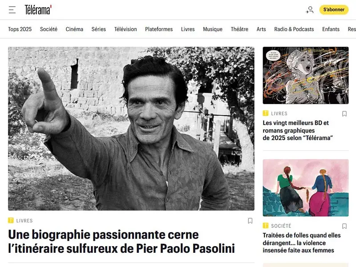Viewport: 356px width, 267px height.
Task: Open the Pasolini biography headline link
Action: click(121, 241)
